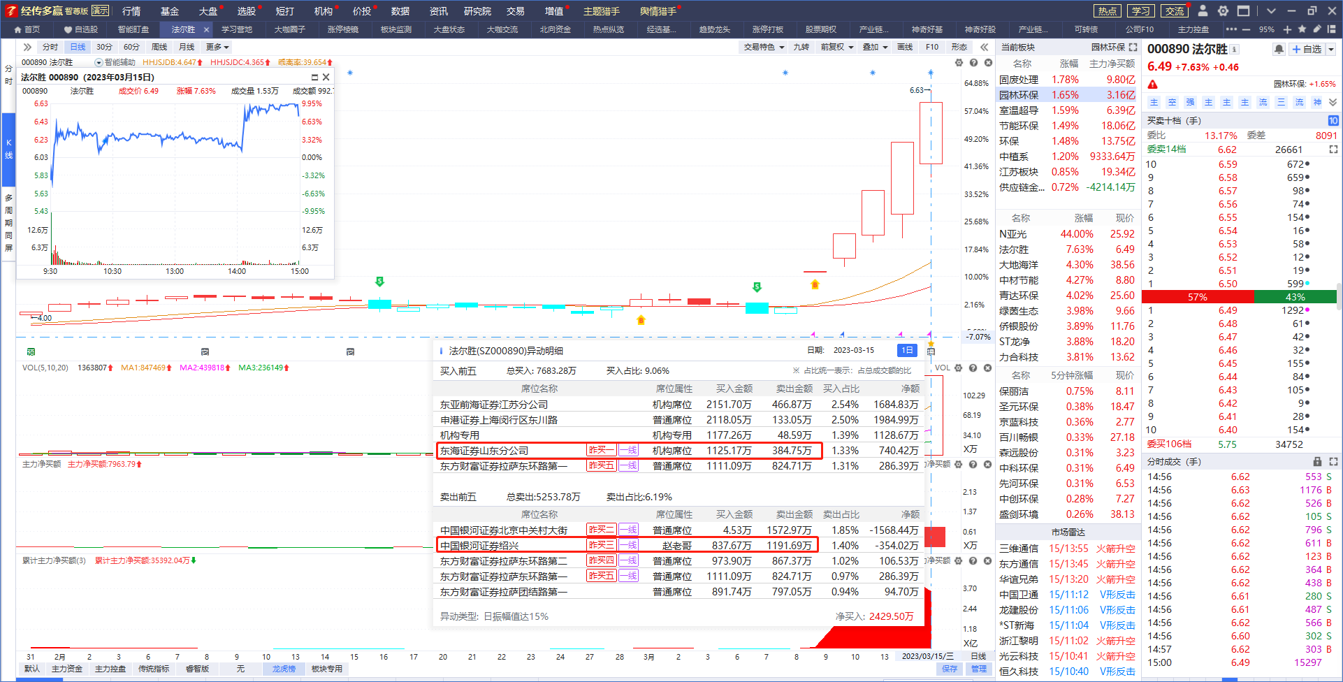Click the expand icon in 委卖14档 row

(x=1333, y=150)
